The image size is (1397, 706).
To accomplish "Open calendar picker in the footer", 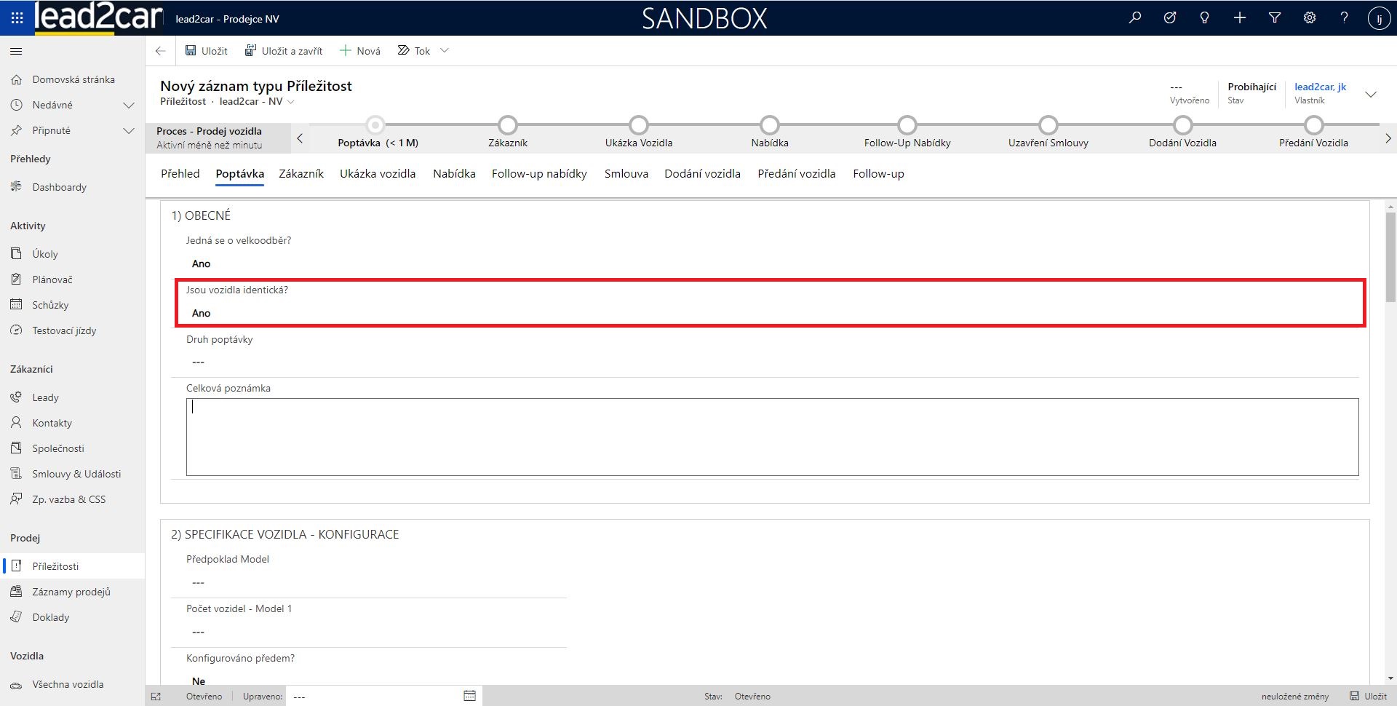I will pos(469,696).
